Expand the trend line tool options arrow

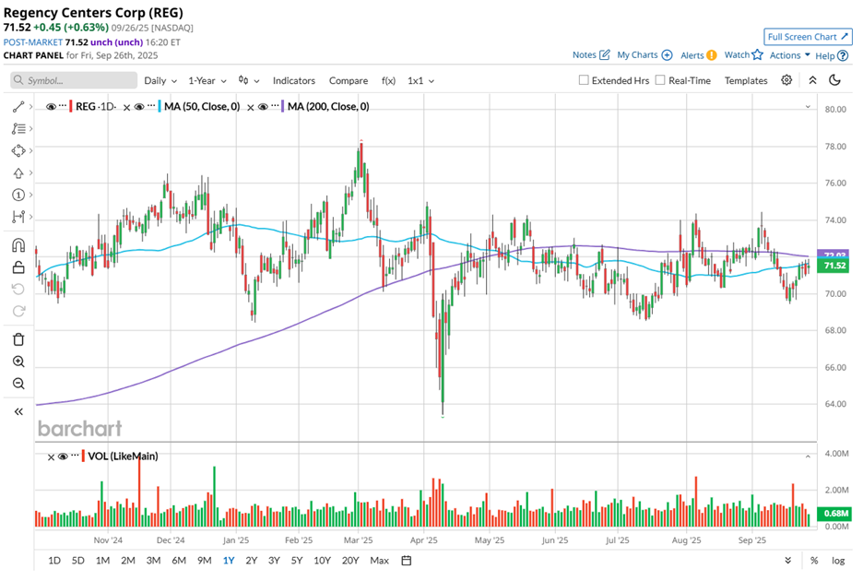coord(30,107)
